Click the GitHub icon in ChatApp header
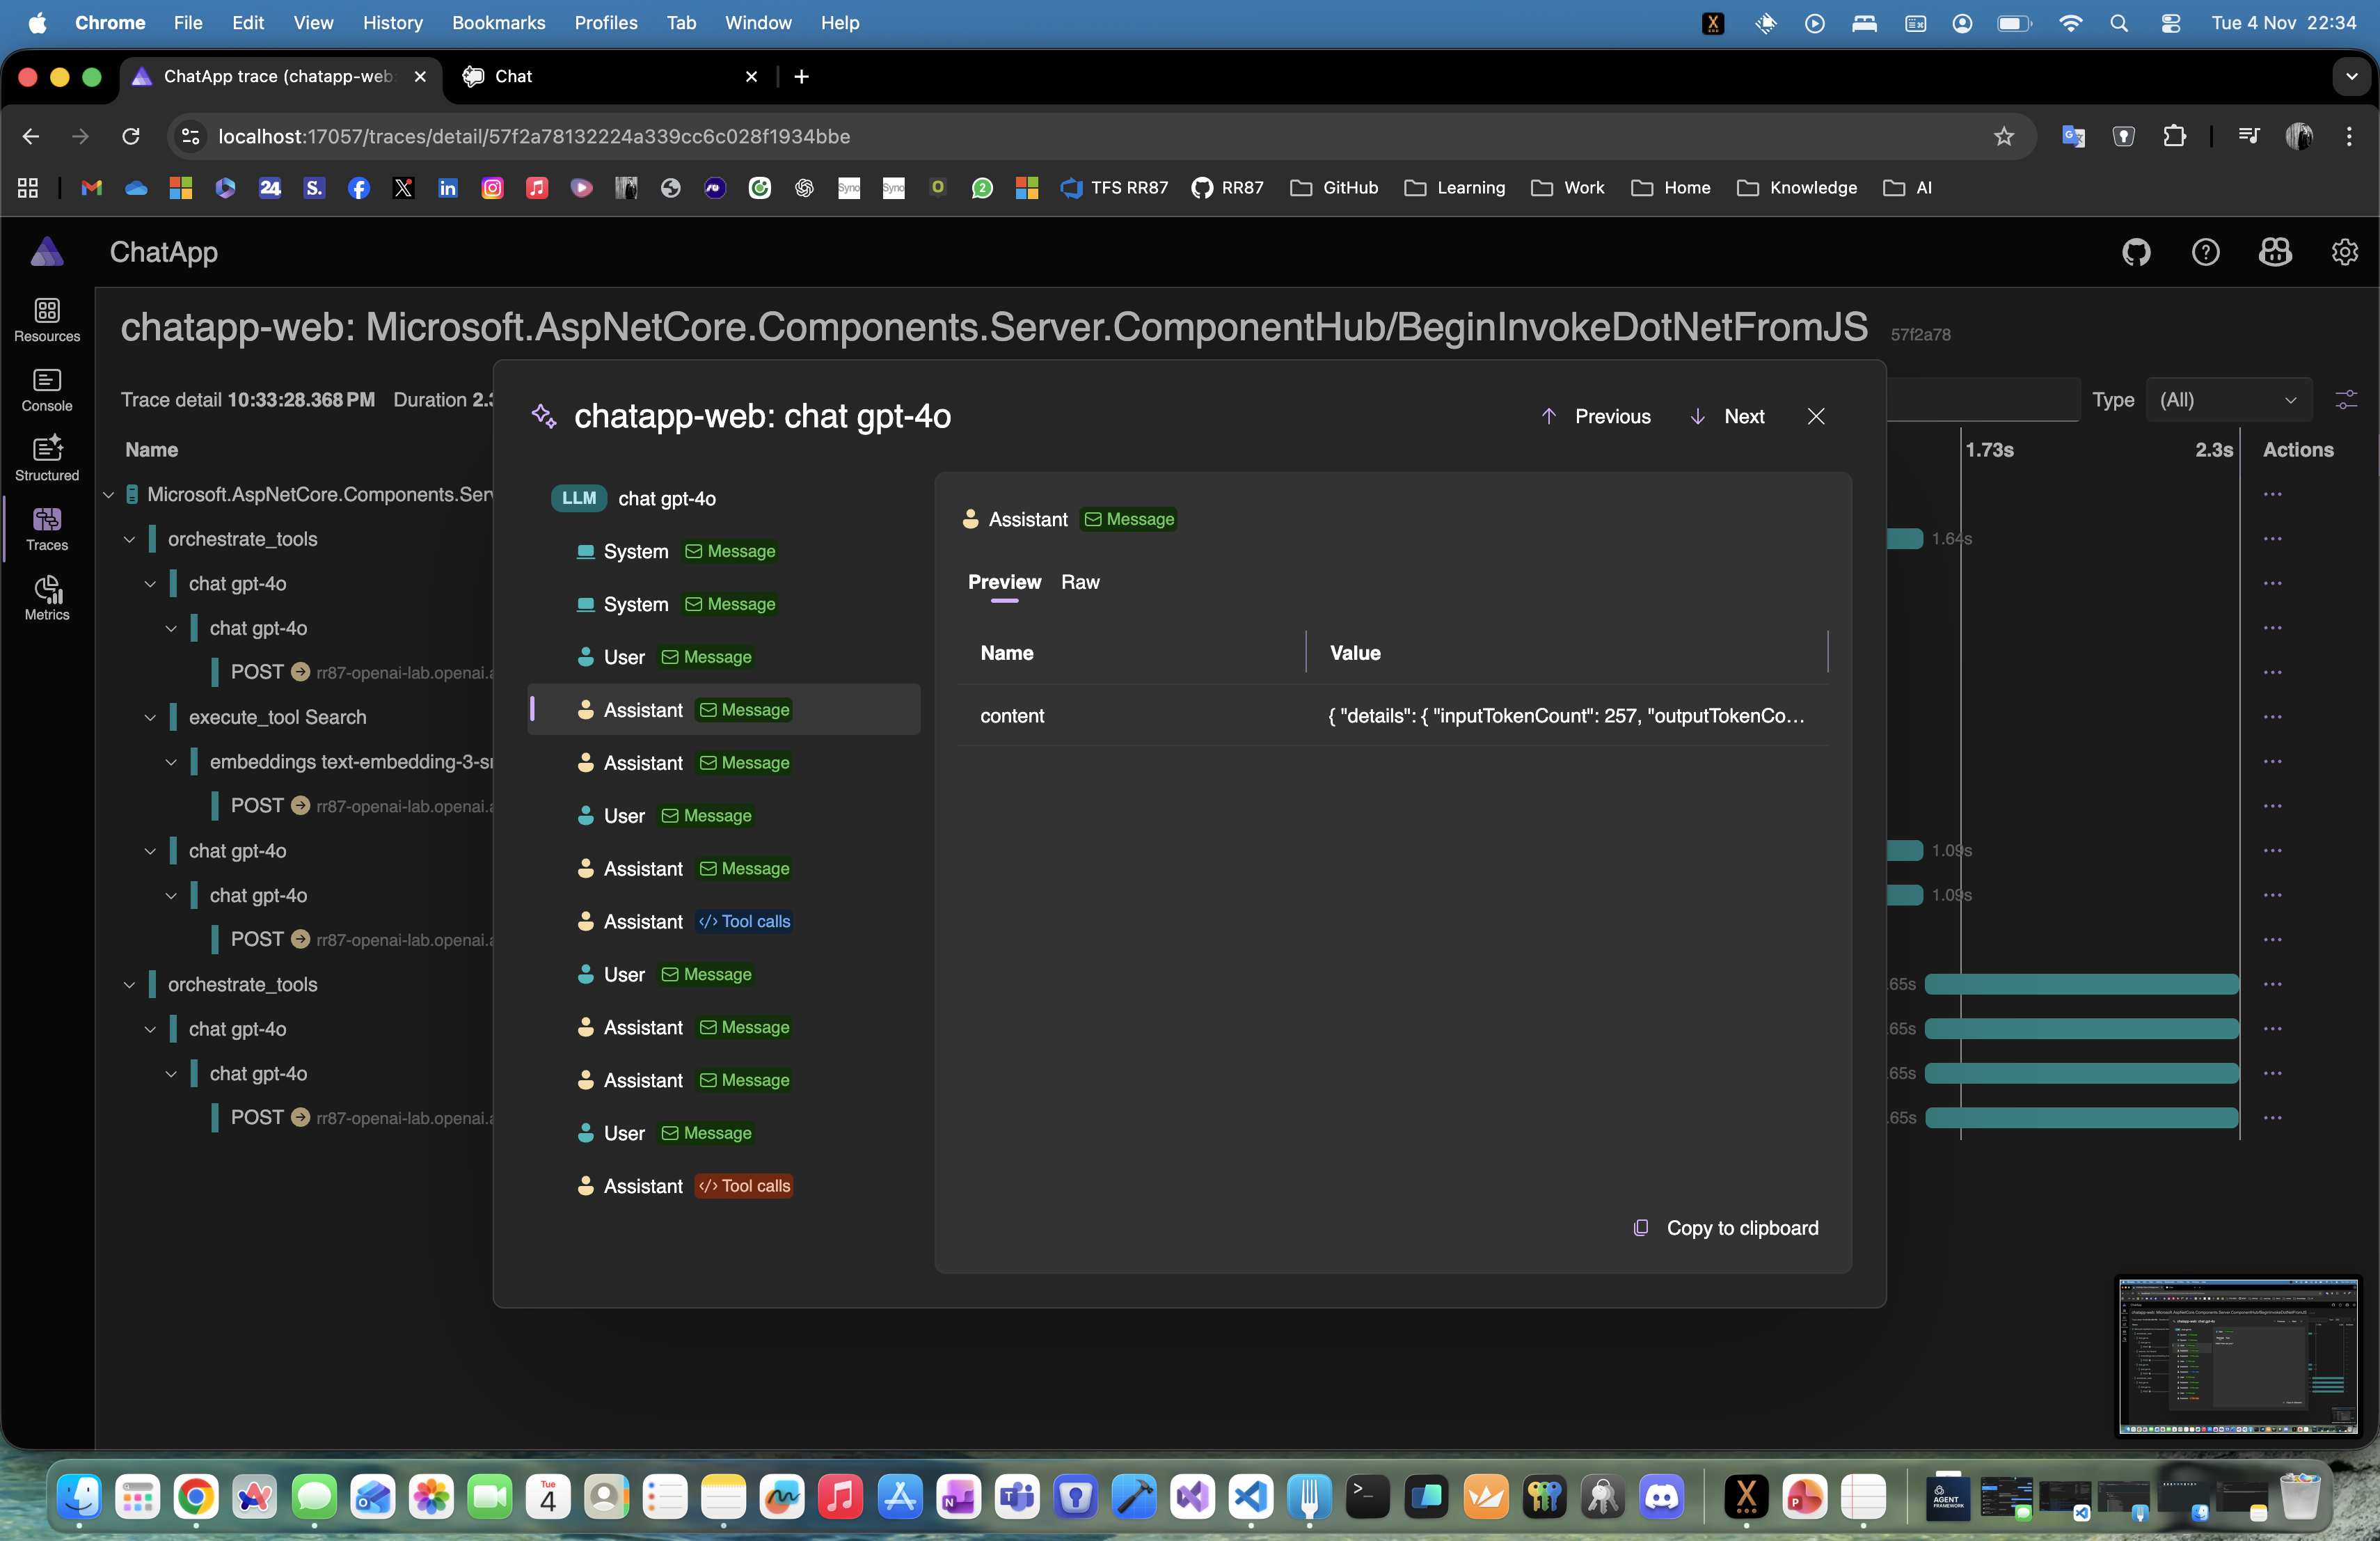Viewport: 2380px width, 1541px height. click(x=2136, y=252)
